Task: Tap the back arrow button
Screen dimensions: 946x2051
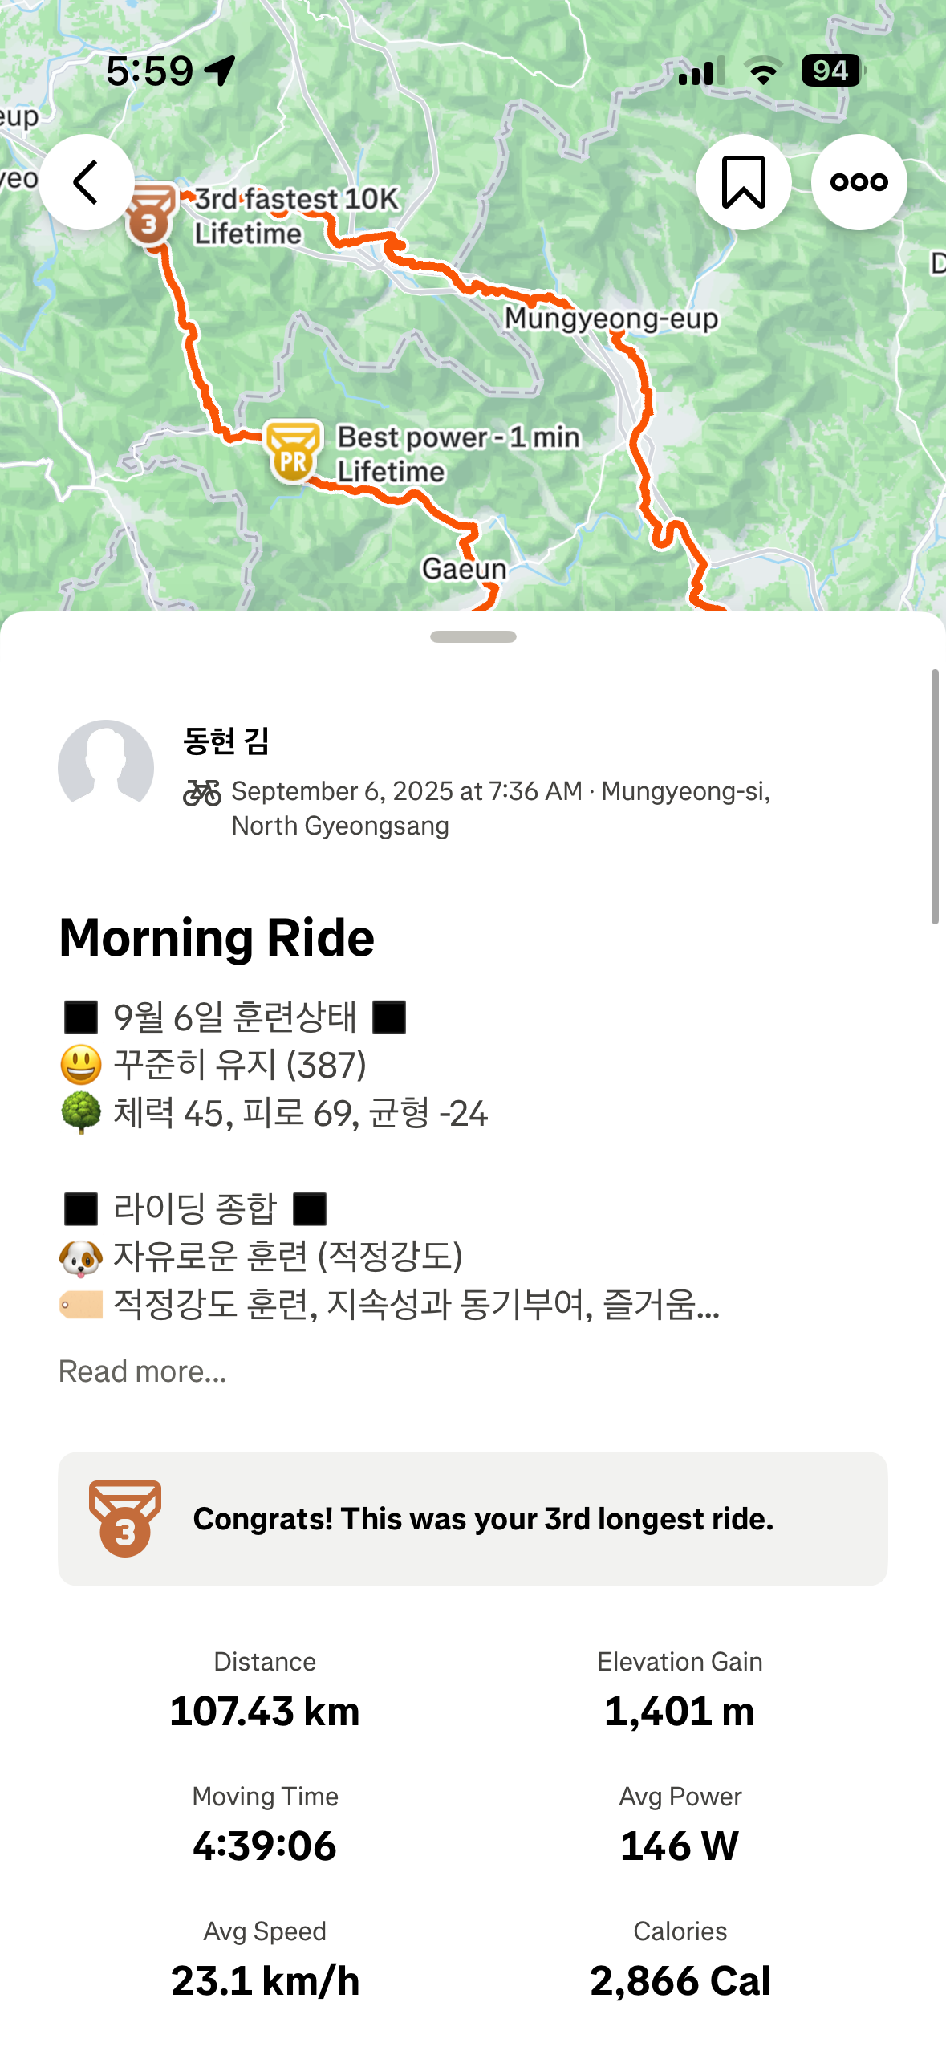Action: point(87,182)
